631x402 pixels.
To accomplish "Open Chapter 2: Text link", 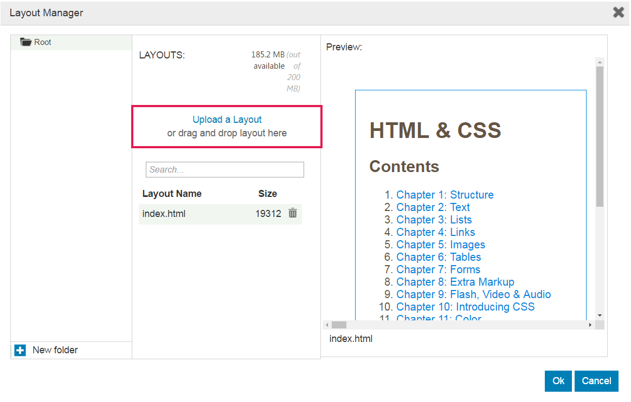I will pyautogui.click(x=433, y=207).
